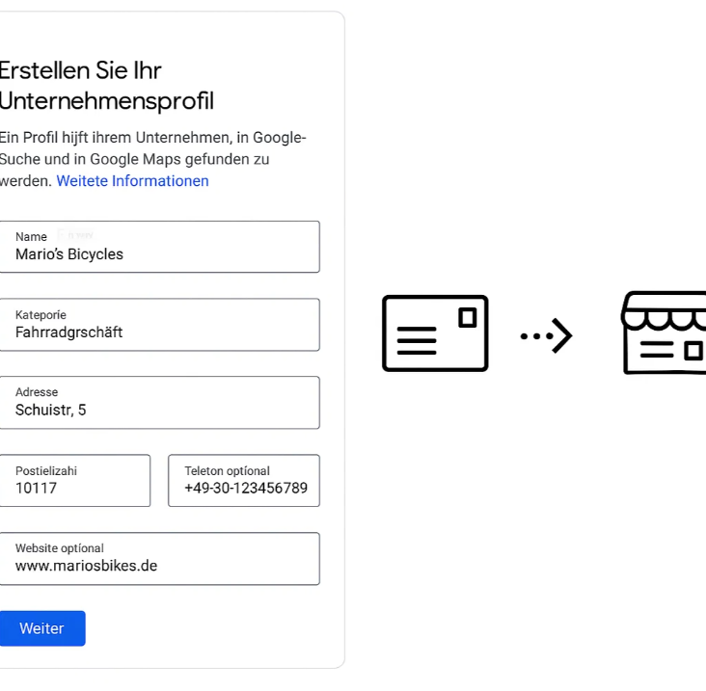Click the Schulstr. 5 address text
Viewport: 706px width, 691px height.
50,410
